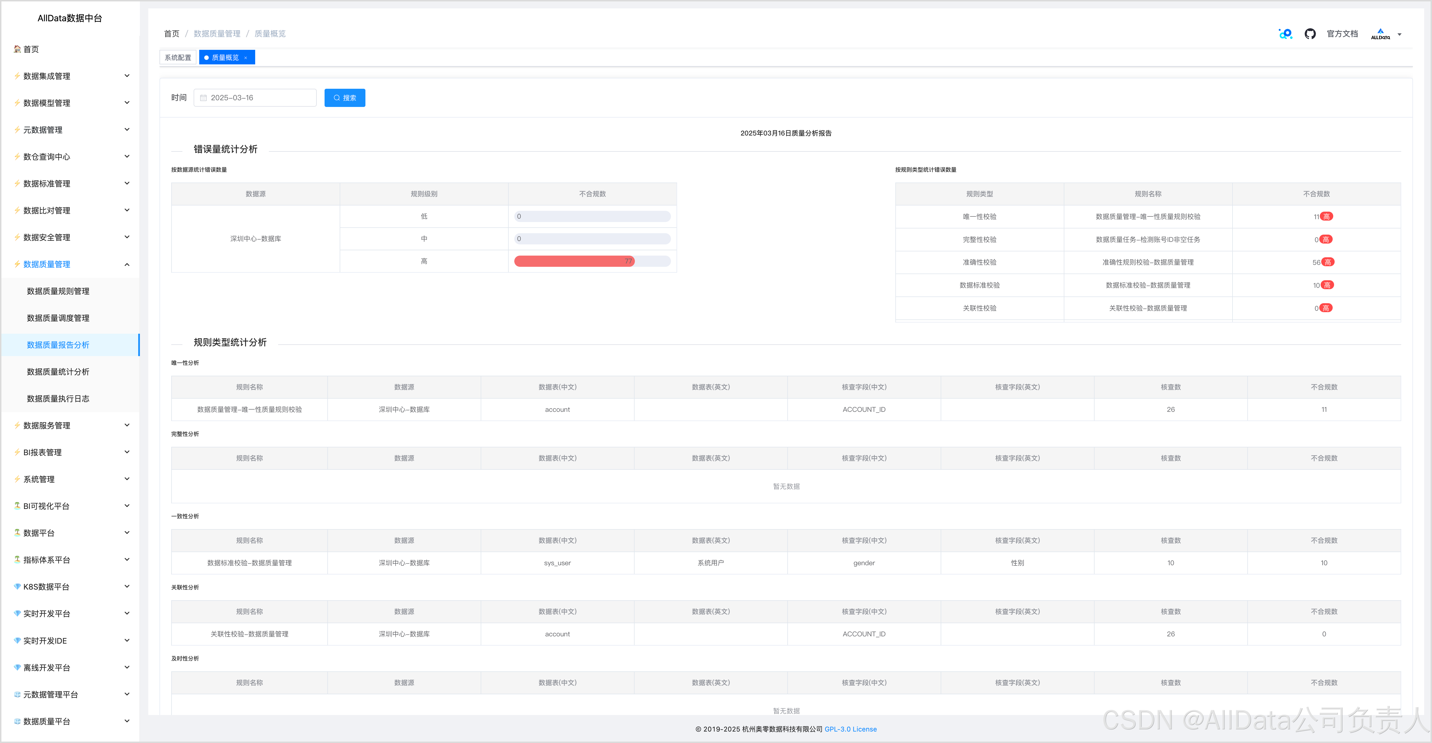1432x743 pixels.
Task: Click the blue logo icon beside GitHub
Action: [1285, 34]
